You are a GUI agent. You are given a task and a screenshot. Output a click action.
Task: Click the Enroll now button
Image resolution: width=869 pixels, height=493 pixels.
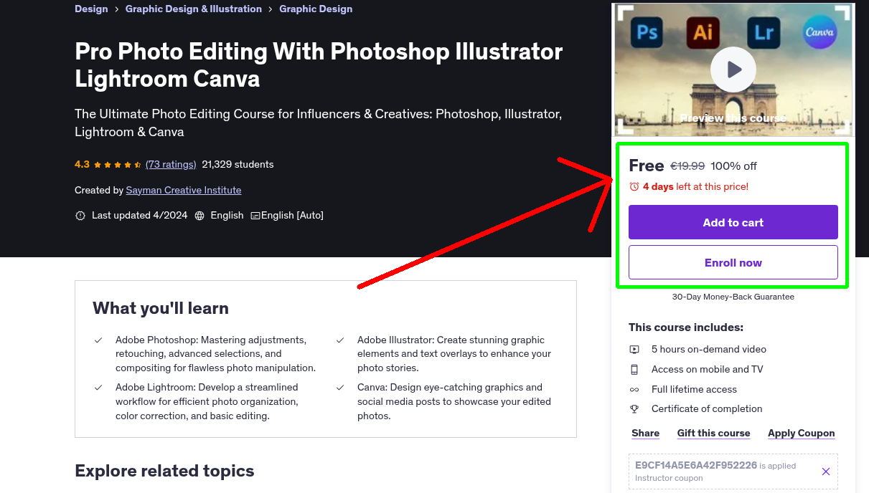(x=733, y=262)
